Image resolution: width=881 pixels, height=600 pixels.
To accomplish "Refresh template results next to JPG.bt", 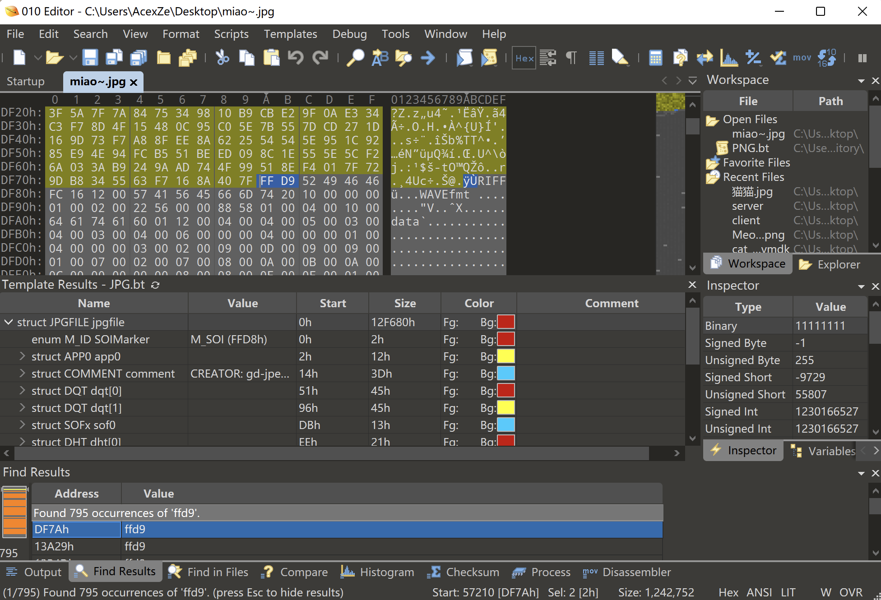I will (x=155, y=285).
